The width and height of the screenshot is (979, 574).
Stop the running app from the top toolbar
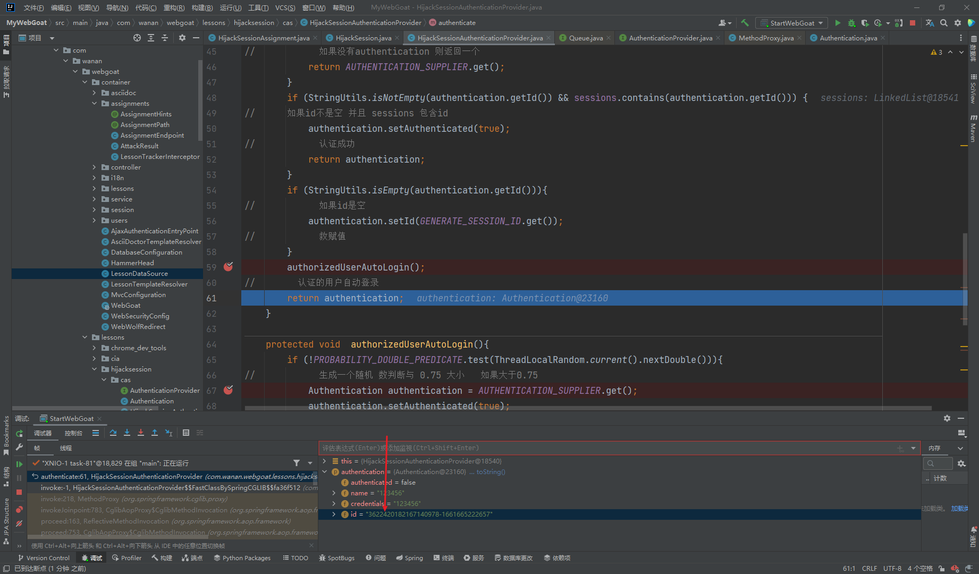coord(913,23)
